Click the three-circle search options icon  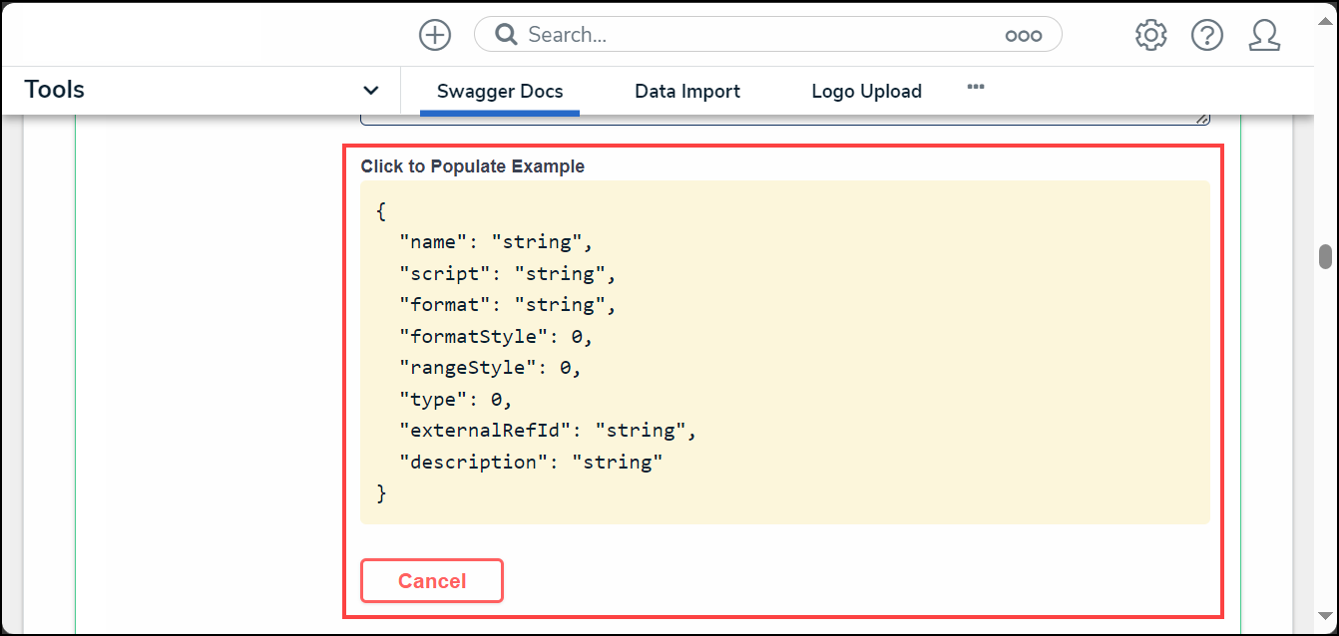click(1023, 35)
